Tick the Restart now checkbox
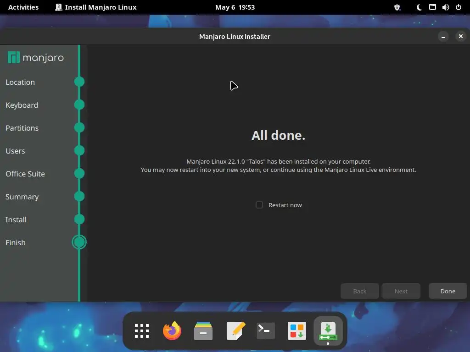470x352 pixels. 259,205
